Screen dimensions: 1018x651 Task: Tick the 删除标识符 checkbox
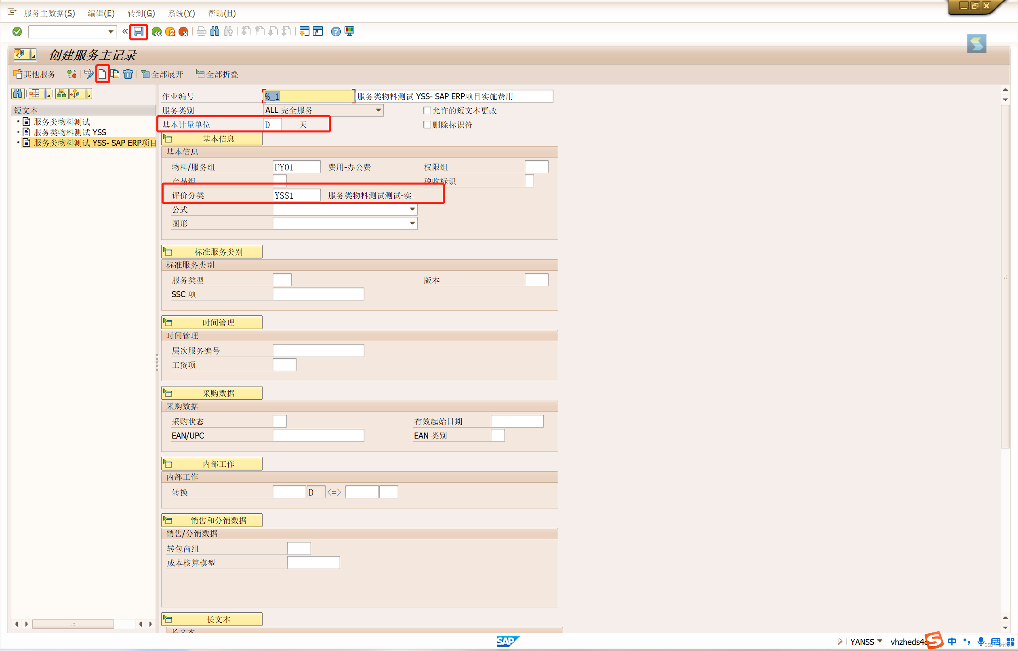coord(427,125)
